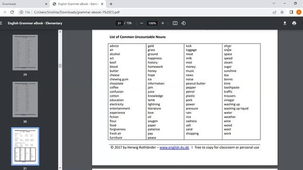Viewport: 303px width, 170px height.
Task: Open browser side panel
Action: click(291, 12)
